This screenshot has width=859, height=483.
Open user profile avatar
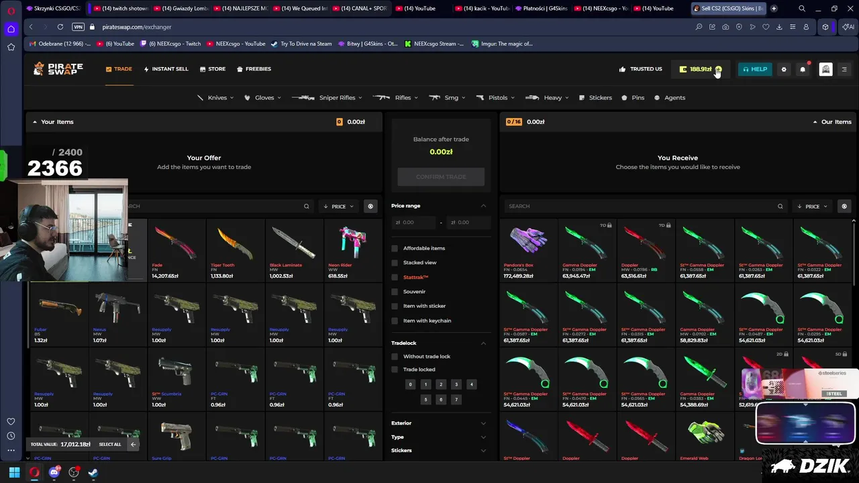[x=825, y=69]
